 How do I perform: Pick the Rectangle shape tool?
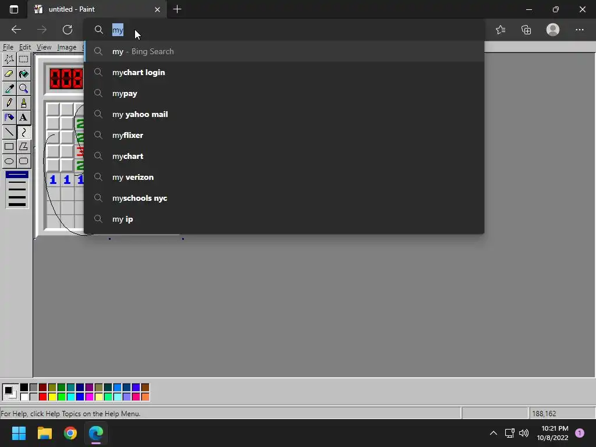coord(9,146)
